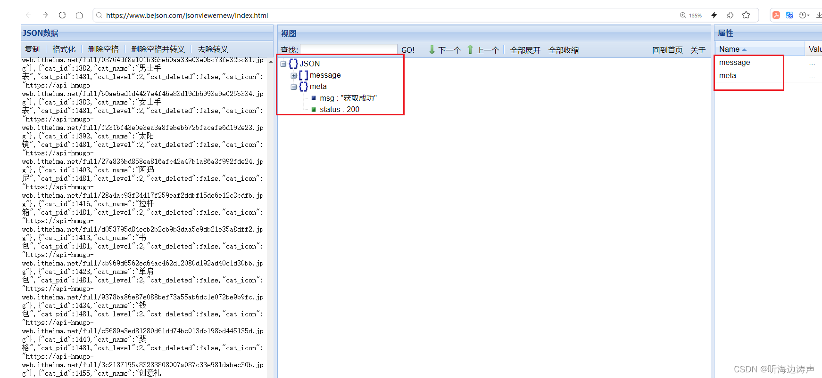The height and width of the screenshot is (378, 822).
Task: Select the JSON root tree item
Action: 309,64
